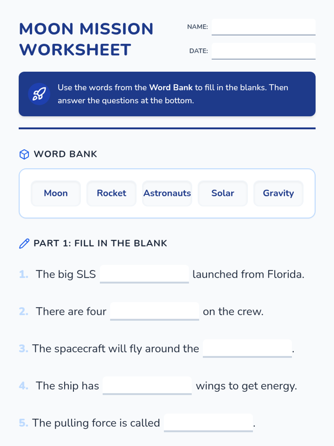Choose the Astronauts word chip
Viewport: 334px width, 446px height.
tap(167, 193)
